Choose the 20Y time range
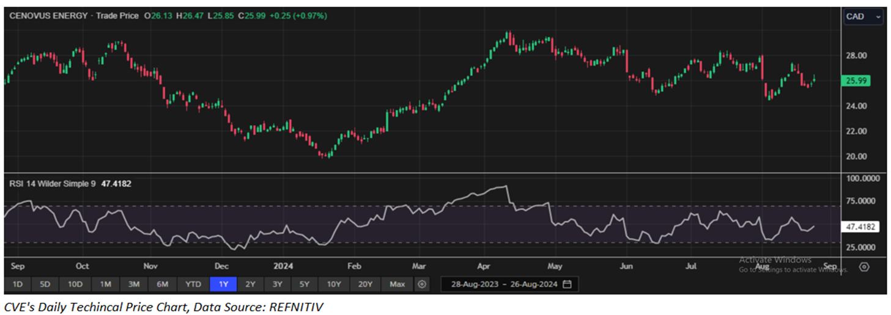 tap(365, 284)
